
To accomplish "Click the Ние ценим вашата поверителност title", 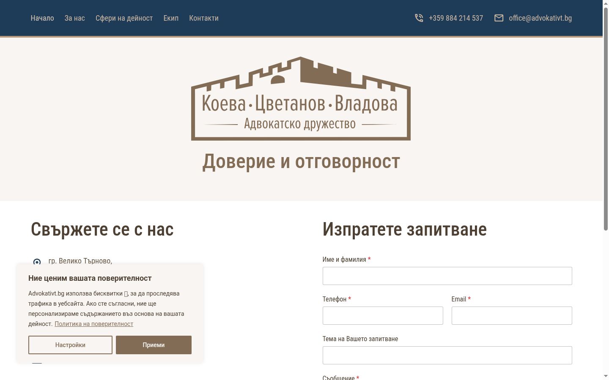I will tap(90, 278).
